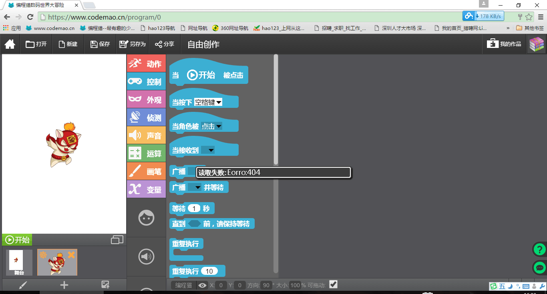Open the hao123导航 bookmark
Viewport: 547px width, 294px height.
click(x=158, y=28)
